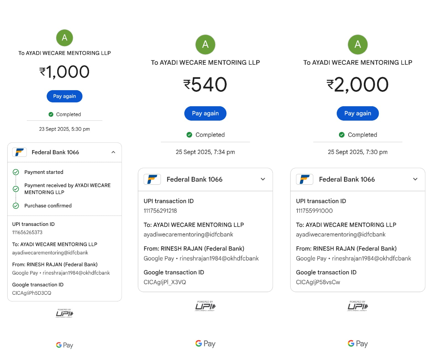Click the payment received check circle
This screenshot has width=434, height=354.
[16, 189]
